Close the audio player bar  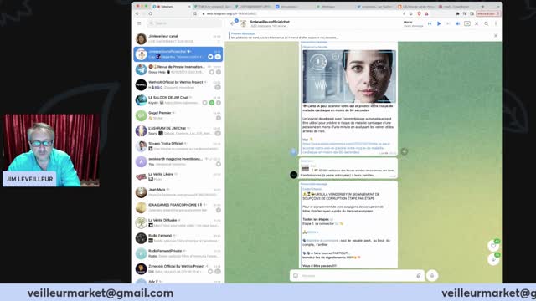tap(477, 23)
